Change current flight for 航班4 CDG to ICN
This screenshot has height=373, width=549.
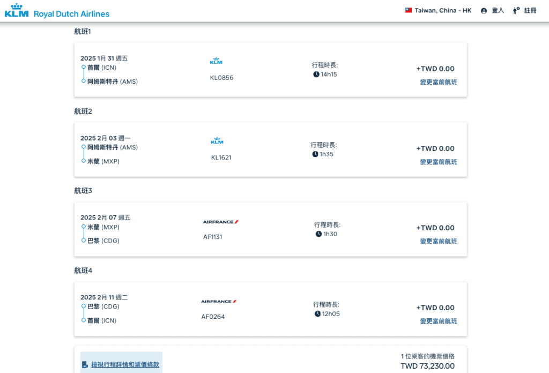(439, 321)
